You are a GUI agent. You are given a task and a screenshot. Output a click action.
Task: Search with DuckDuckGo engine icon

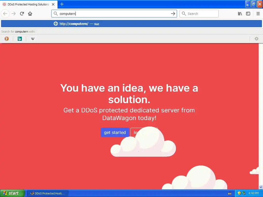pyautogui.click(x=7, y=39)
